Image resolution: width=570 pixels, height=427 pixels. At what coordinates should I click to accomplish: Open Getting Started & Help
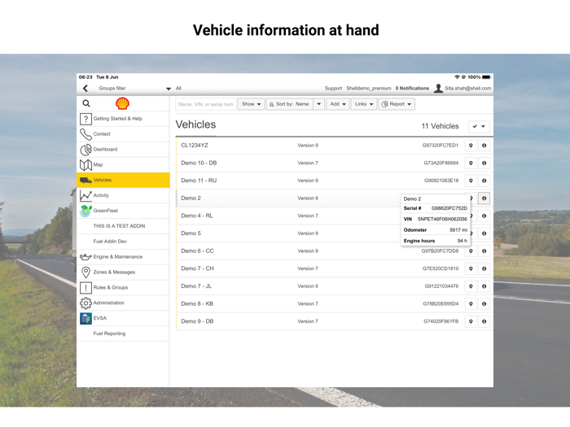click(123, 119)
